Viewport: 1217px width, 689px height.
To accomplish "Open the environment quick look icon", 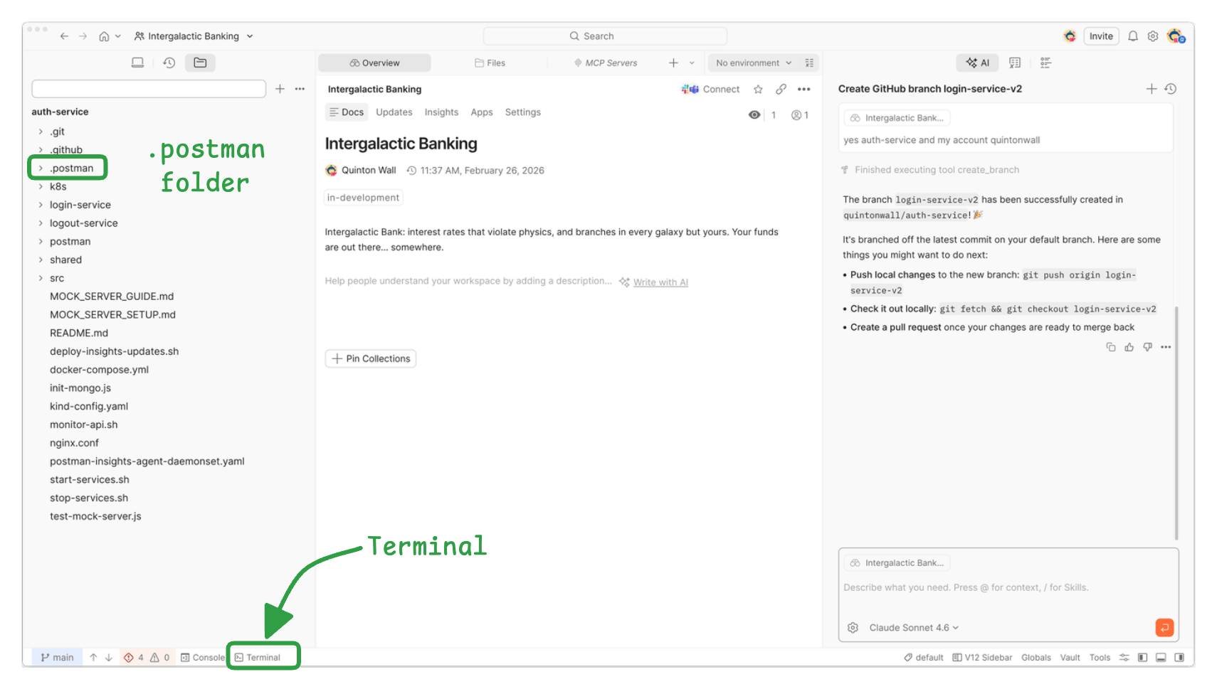I will pos(809,63).
